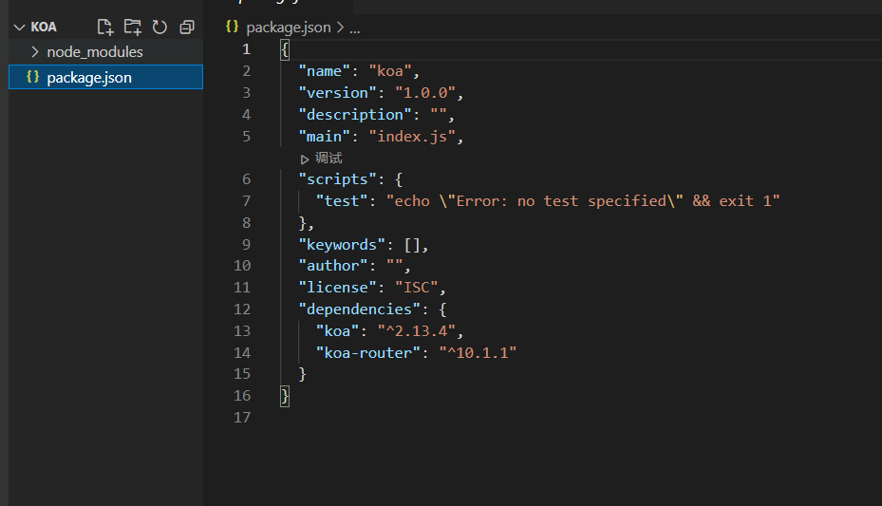Click the JSON icon in breadcrumb bar
Screen dimensions: 882x506
pyautogui.click(x=232, y=27)
